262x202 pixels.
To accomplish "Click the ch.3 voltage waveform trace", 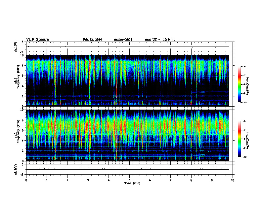I will coord(128,169).
